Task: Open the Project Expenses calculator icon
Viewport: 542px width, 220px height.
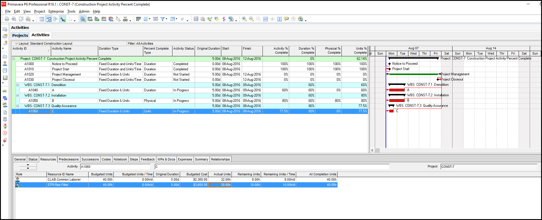Action: pyautogui.click(x=5, y=119)
